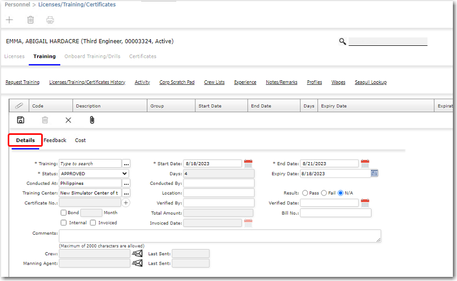Image resolution: width=457 pixels, height=281 pixels.
Task: Switch to the Licenses tab
Action: [14, 56]
